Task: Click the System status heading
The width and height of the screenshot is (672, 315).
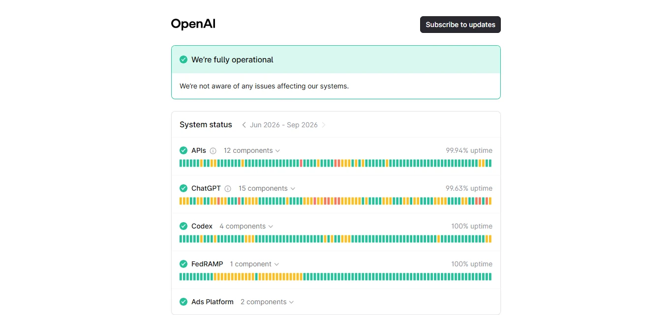Action: [x=206, y=125]
